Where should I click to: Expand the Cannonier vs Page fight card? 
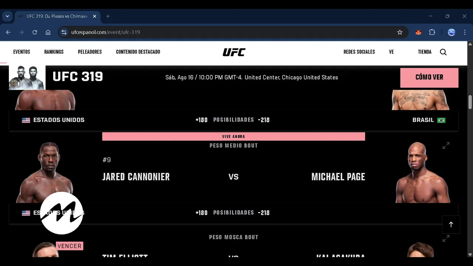click(446, 146)
